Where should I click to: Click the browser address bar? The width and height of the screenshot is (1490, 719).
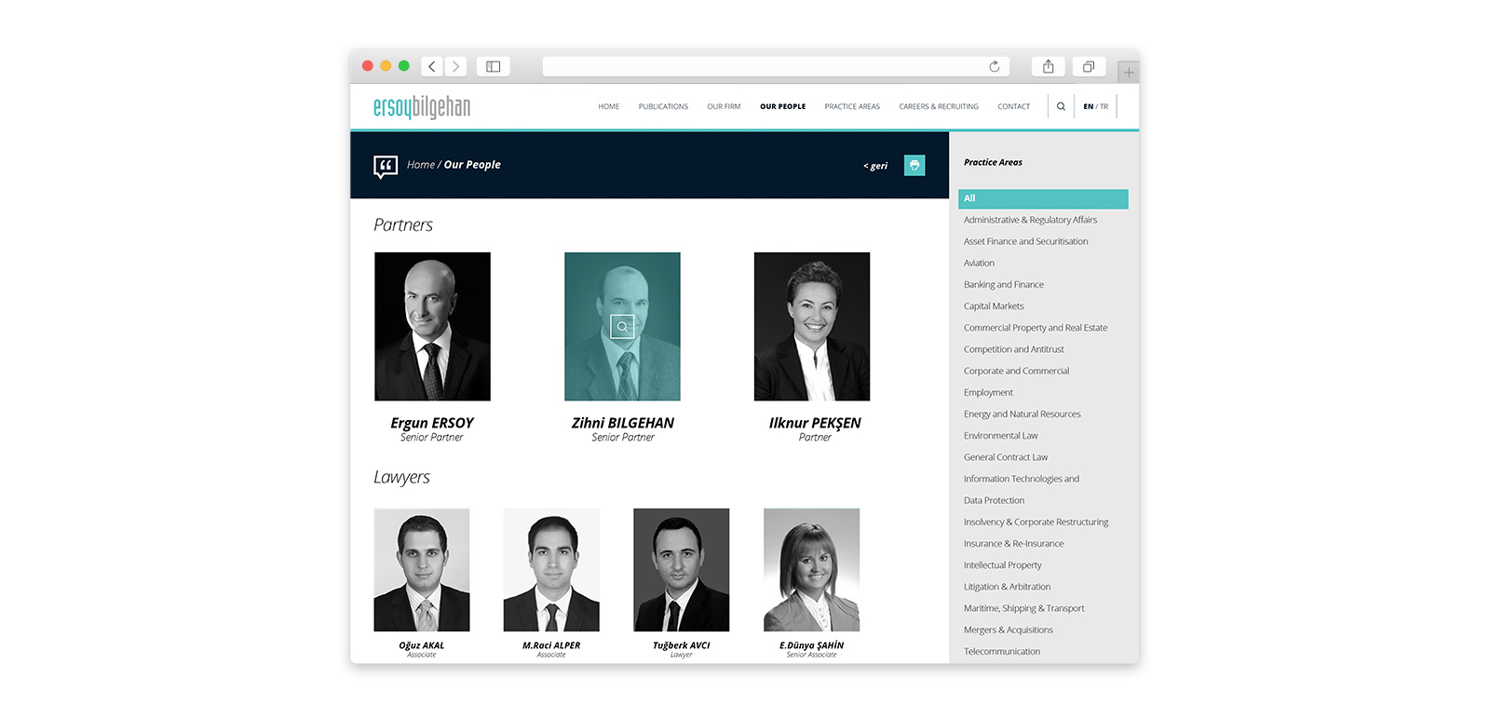pos(776,66)
